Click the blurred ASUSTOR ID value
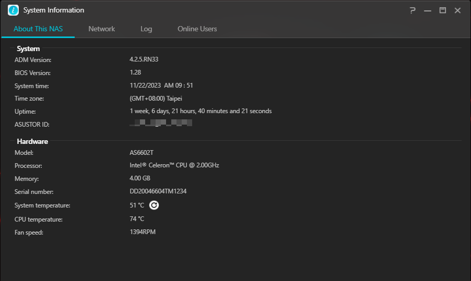Screen dimensions: 471x281 coord(161,123)
